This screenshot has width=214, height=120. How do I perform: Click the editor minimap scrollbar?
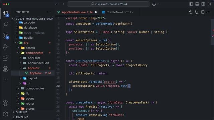click(212, 32)
